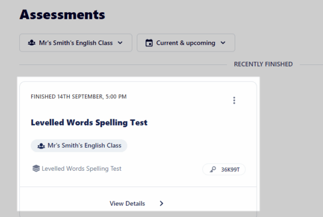Click the Finished 14th September, 5:00 PM text
323x217 pixels.
click(x=79, y=97)
